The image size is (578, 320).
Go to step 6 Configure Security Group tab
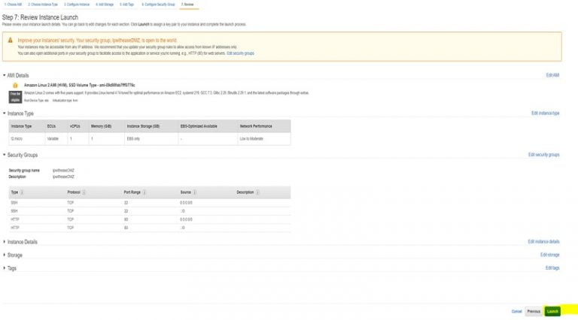[x=158, y=5]
